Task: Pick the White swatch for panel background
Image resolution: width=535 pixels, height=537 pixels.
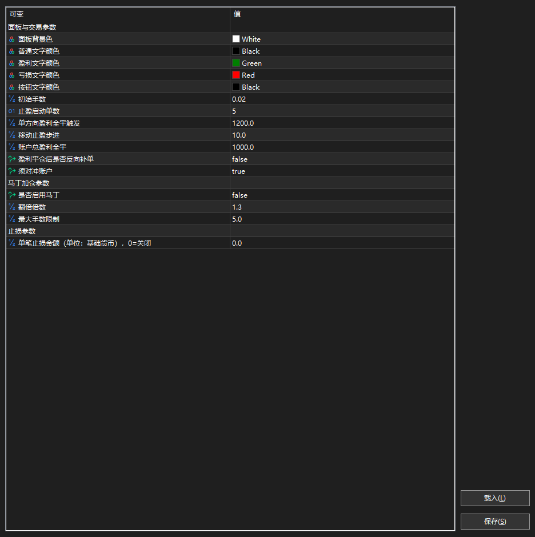Action: [x=236, y=39]
